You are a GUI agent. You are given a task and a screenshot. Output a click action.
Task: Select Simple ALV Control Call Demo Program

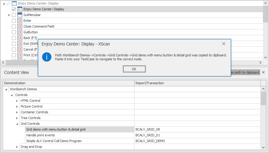pyautogui.click(x=54, y=141)
